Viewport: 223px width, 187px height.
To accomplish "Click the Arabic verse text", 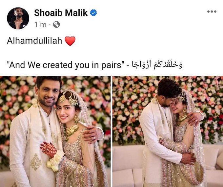I will click(157, 65).
